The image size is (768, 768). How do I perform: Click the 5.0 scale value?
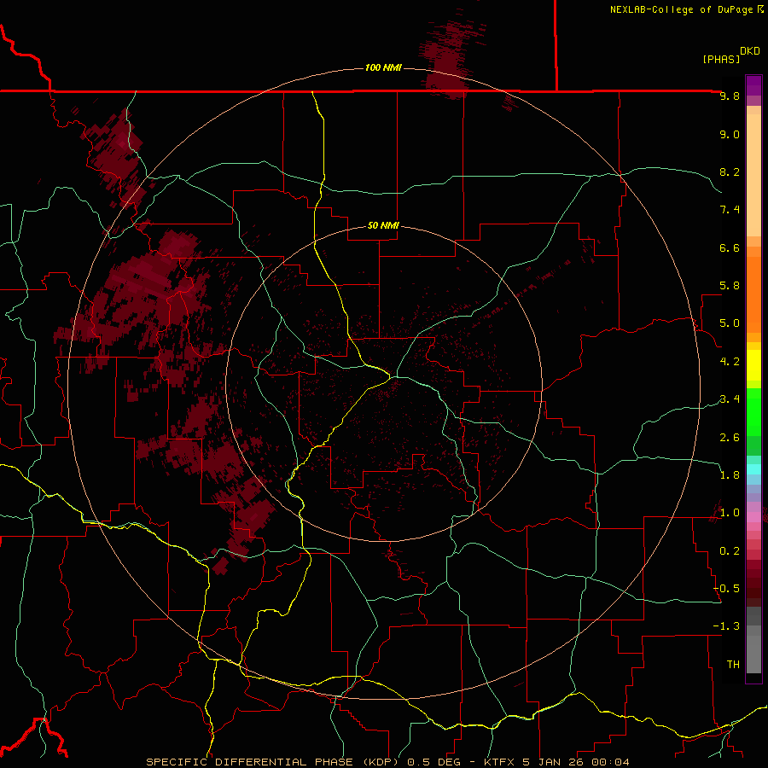coord(730,323)
